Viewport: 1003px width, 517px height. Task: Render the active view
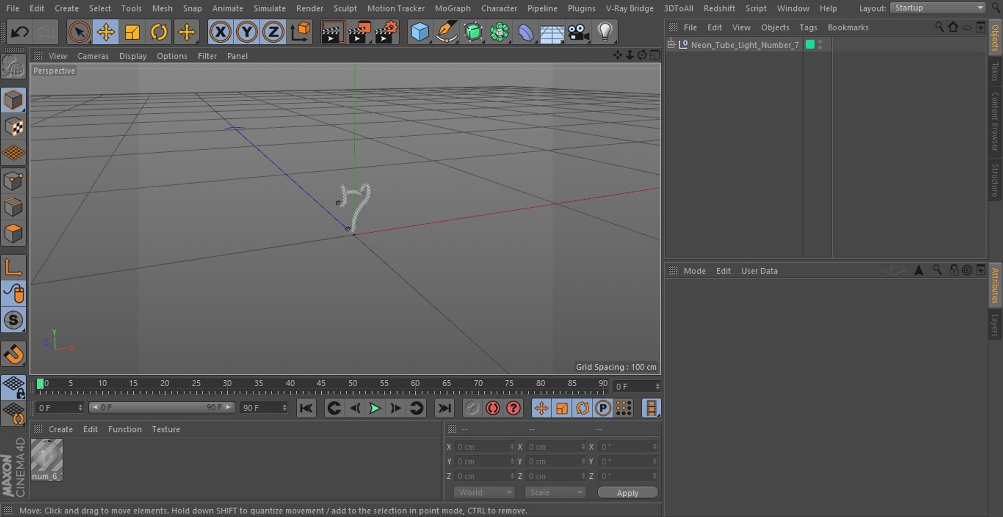(332, 32)
